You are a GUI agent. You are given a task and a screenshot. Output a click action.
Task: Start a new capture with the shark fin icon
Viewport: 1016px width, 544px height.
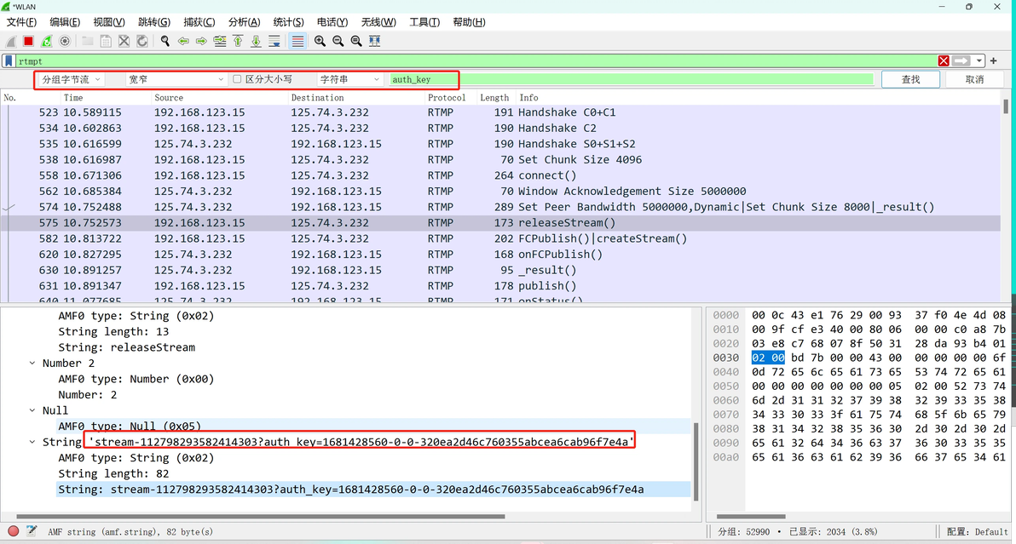(11, 41)
